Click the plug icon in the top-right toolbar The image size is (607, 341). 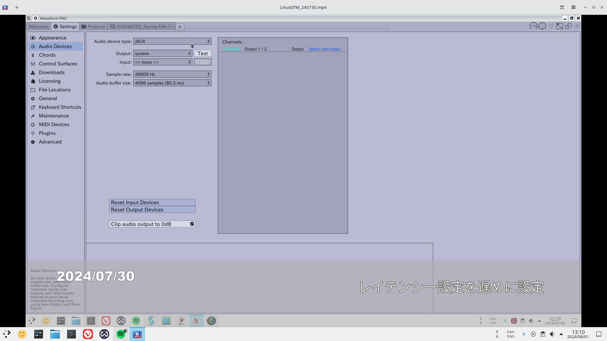tap(551, 26)
